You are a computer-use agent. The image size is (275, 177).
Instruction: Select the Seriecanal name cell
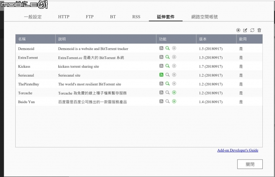26,75
